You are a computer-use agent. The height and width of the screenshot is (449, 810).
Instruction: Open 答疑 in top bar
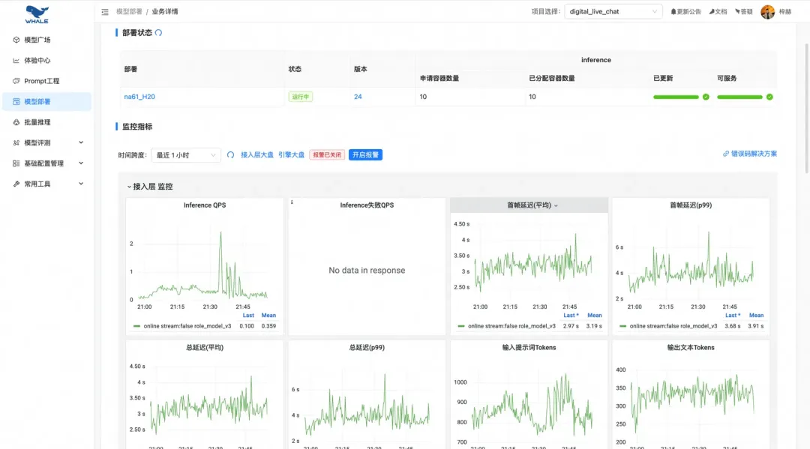pyautogui.click(x=743, y=11)
